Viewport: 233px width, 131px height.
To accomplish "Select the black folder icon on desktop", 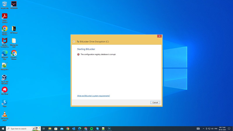I will click(14, 30).
